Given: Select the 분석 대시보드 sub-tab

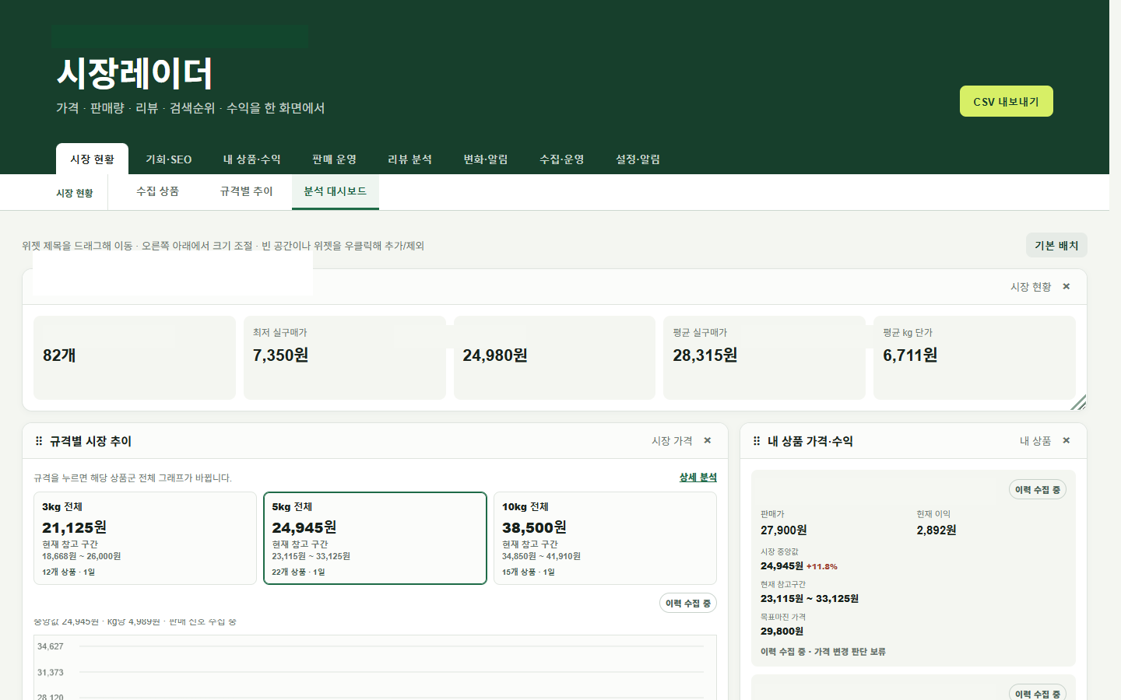Looking at the screenshot, I should pyautogui.click(x=336, y=191).
